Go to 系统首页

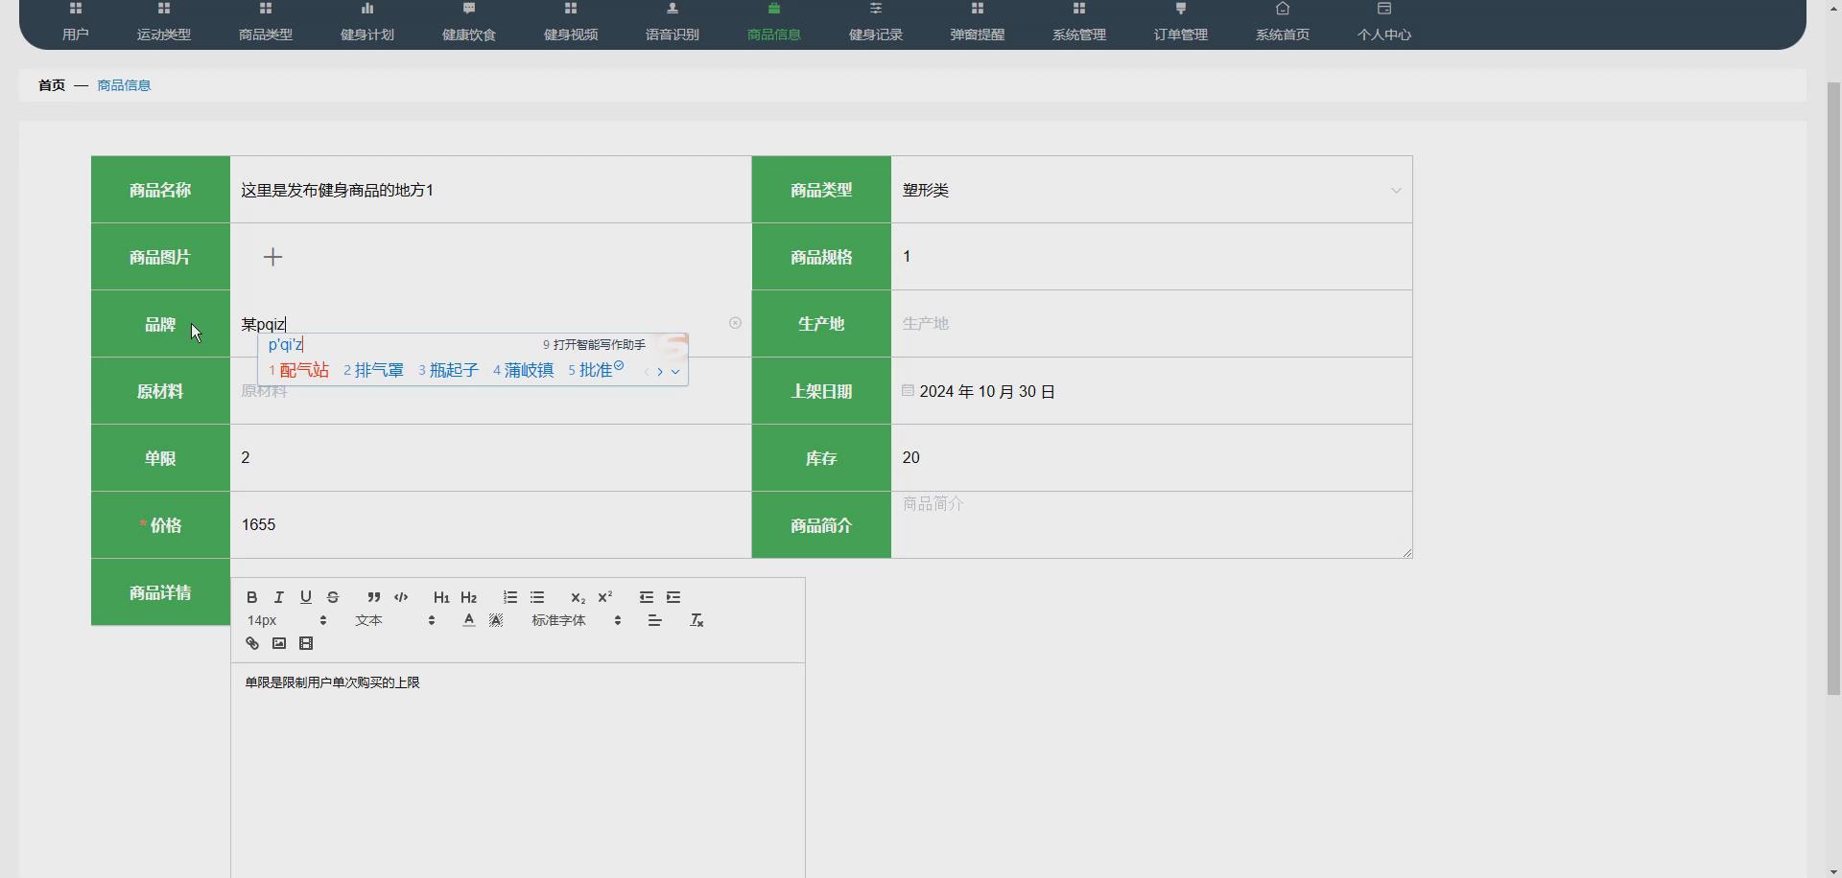click(1283, 23)
